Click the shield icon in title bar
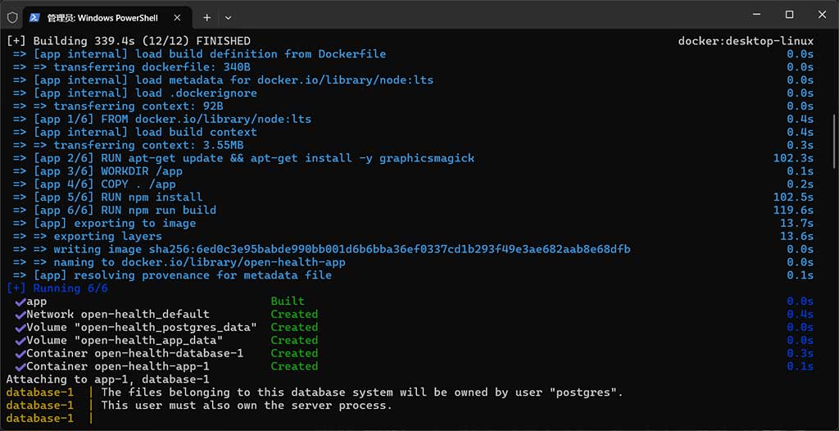Image resolution: width=839 pixels, height=431 pixels. [x=12, y=18]
